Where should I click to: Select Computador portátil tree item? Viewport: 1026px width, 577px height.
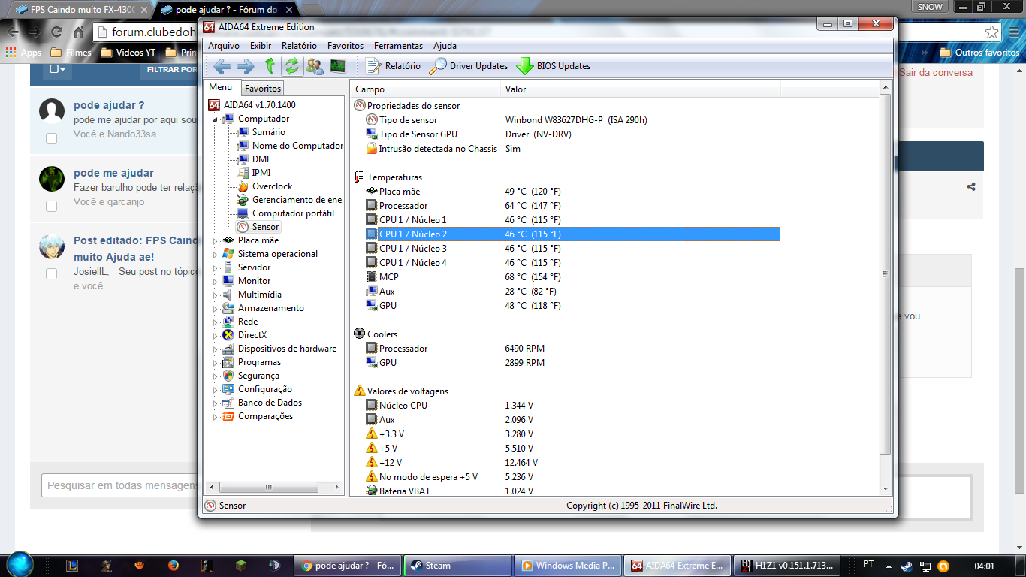coord(293,213)
